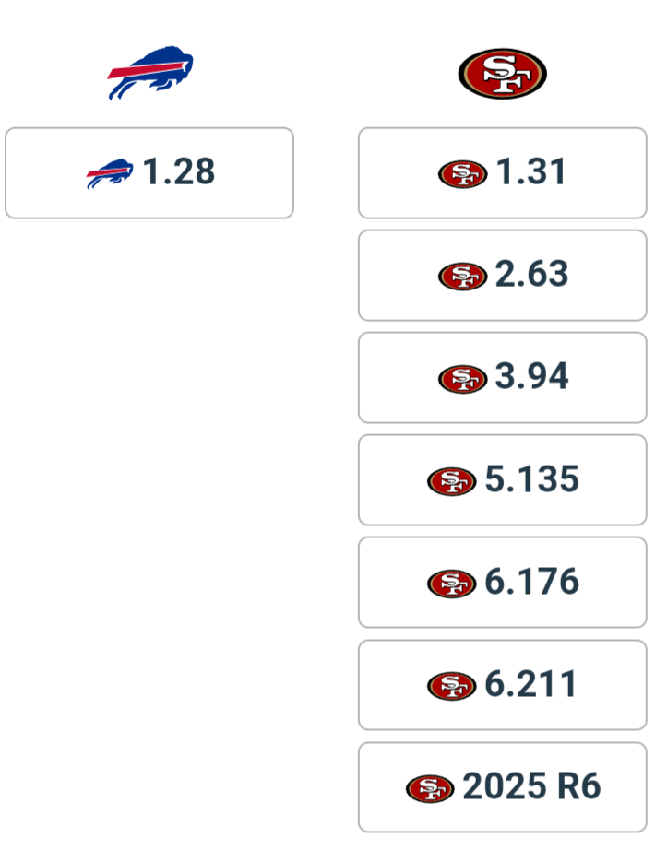Image resolution: width=667 pixels, height=850 pixels.
Task: Pick the 6.211 draft selection box
Action: point(503,685)
